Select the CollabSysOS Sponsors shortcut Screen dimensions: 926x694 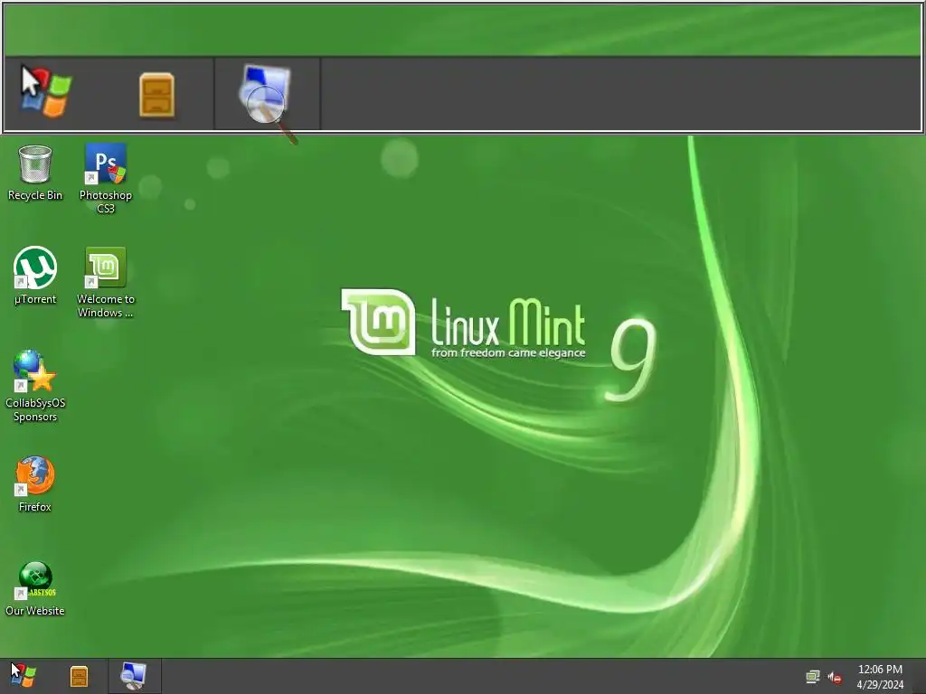click(35, 386)
